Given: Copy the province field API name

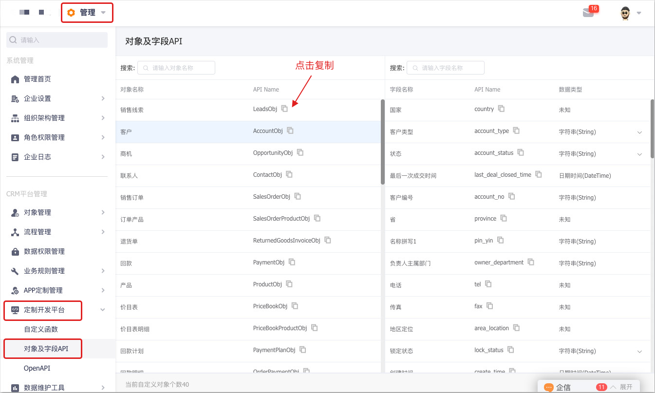Looking at the screenshot, I should [x=504, y=218].
